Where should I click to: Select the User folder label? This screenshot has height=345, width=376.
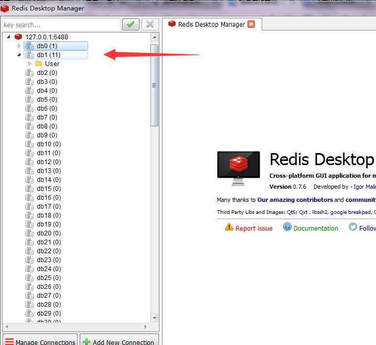pyautogui.click(x=52, y=64)
